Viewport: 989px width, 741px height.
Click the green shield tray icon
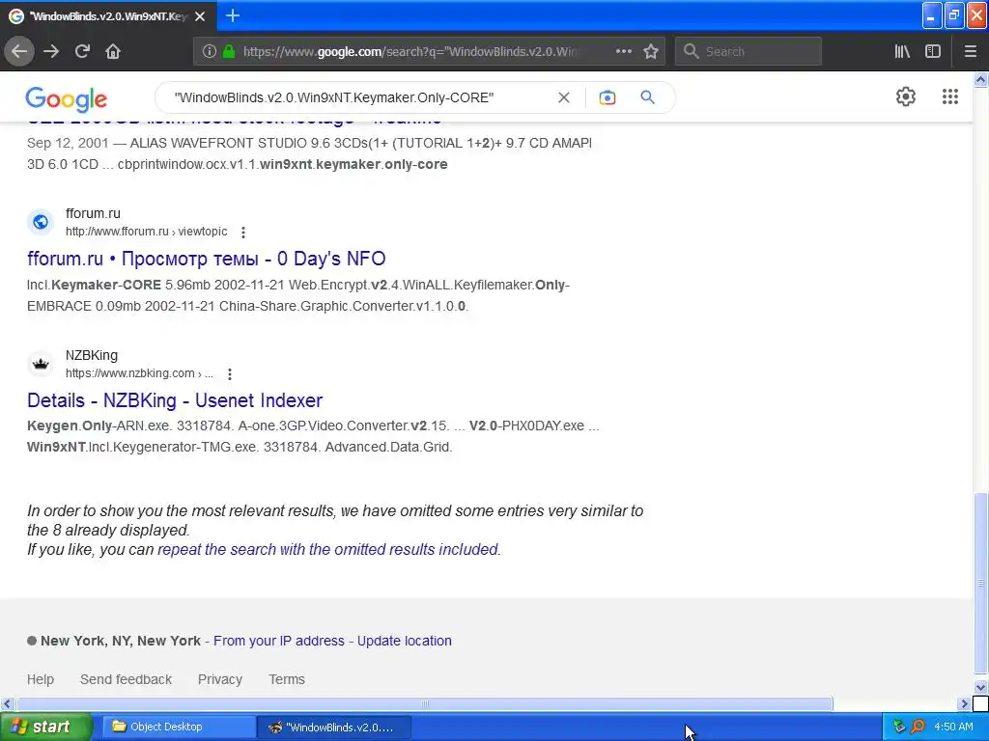(x=899, y=727)
